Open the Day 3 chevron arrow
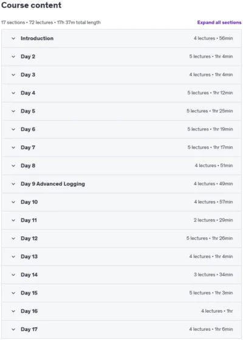The height and width of the screenshot is (340, 243). pyautogui.click(x=13, y=75)
